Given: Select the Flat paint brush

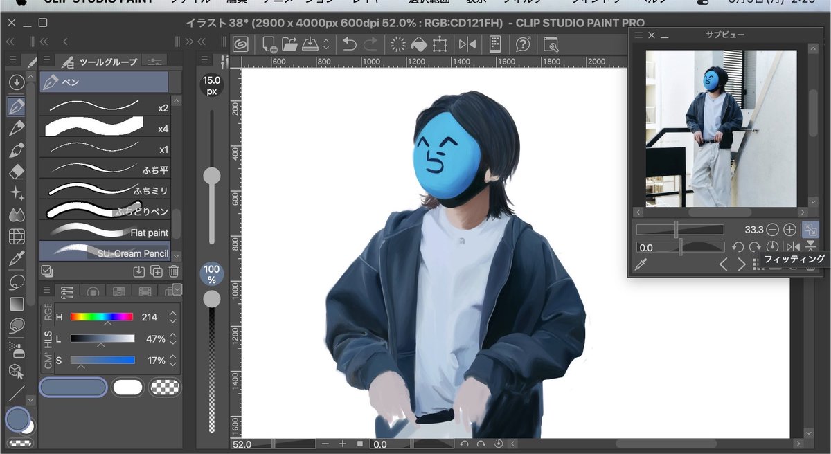Looking at the screenshot, I should 105,231.
